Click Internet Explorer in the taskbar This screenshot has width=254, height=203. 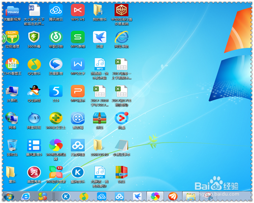click(x=26, y=196)
